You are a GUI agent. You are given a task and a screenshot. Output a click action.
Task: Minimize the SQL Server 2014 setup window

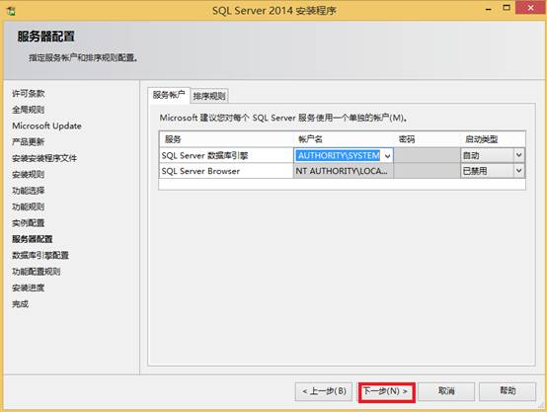[x=489, y=9]
